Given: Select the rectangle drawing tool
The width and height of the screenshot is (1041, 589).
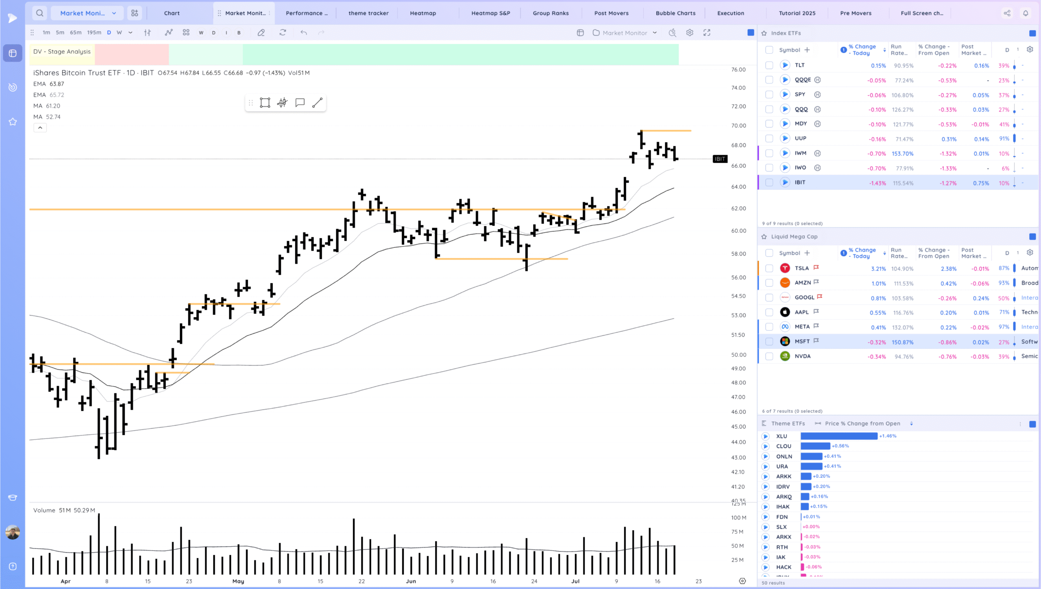Looking at the screenshot, I should (265, 103).
